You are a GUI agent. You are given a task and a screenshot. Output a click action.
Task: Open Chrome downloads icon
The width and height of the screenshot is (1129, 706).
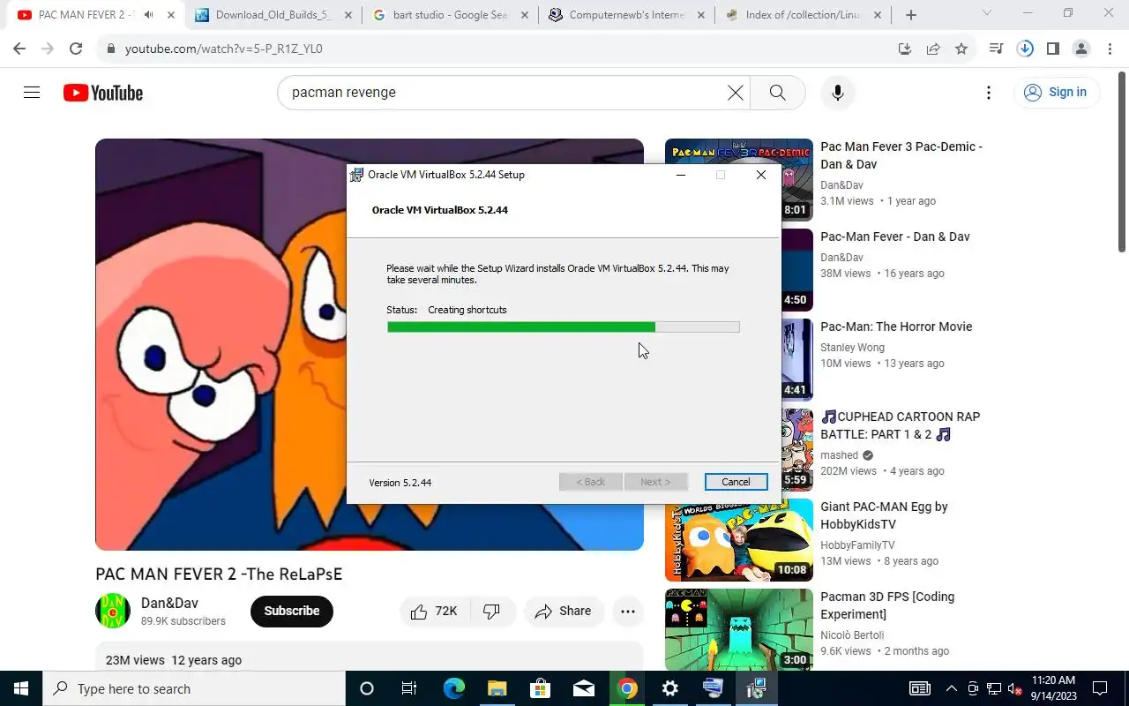pos(1025,49)
